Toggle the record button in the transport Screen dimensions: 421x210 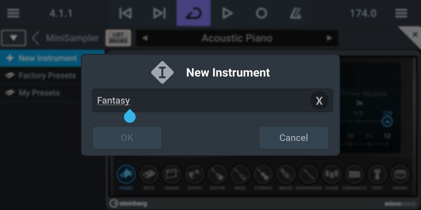click(x=261, y=13)
